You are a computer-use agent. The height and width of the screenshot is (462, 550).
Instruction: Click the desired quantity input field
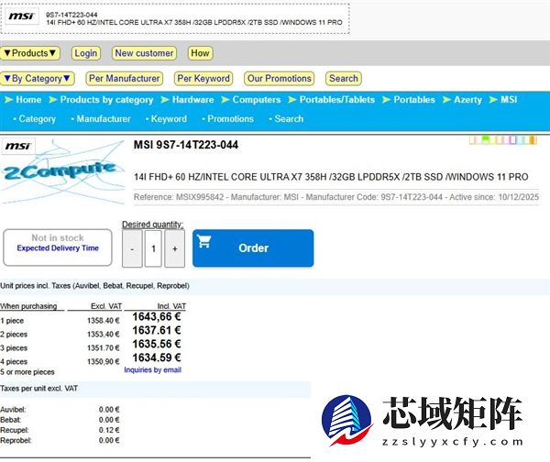153,248
